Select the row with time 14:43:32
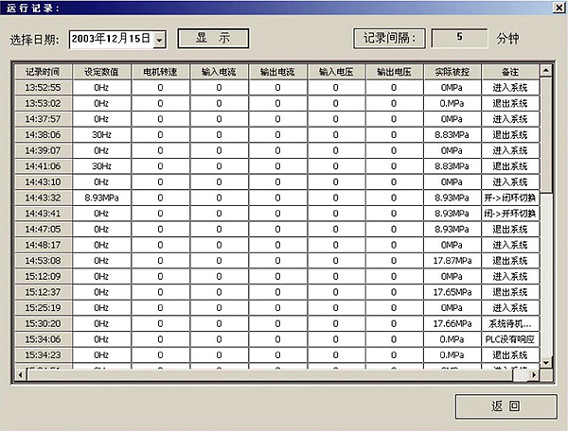Viewport: 568px width, 431px height. tap(43, 198)
